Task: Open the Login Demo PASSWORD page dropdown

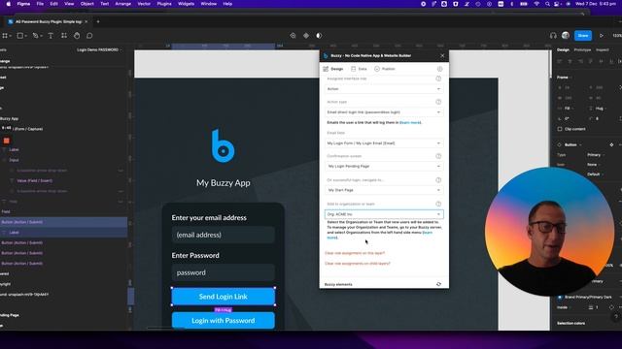Action: click(99, 49)
